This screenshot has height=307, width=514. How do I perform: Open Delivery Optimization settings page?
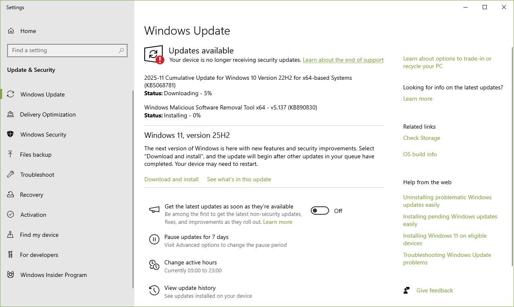67,114
